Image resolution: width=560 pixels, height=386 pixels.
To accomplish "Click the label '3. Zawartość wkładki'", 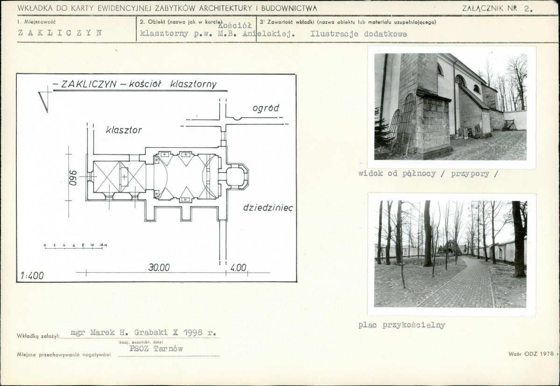I will 288,22.
